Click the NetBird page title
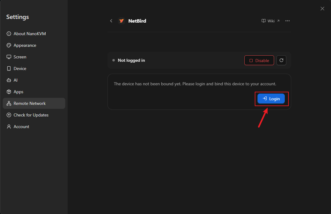The width and height of the screenshot is (331, 214). (x=137, y=21)
